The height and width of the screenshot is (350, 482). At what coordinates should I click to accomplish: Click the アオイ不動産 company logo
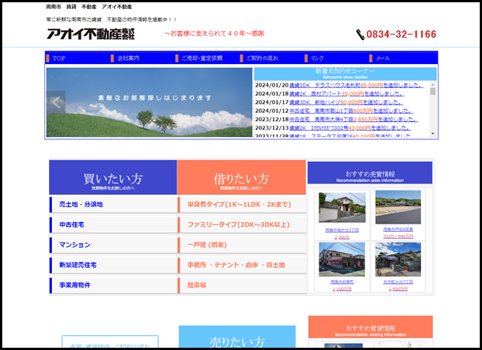click(x=90, y=34)
